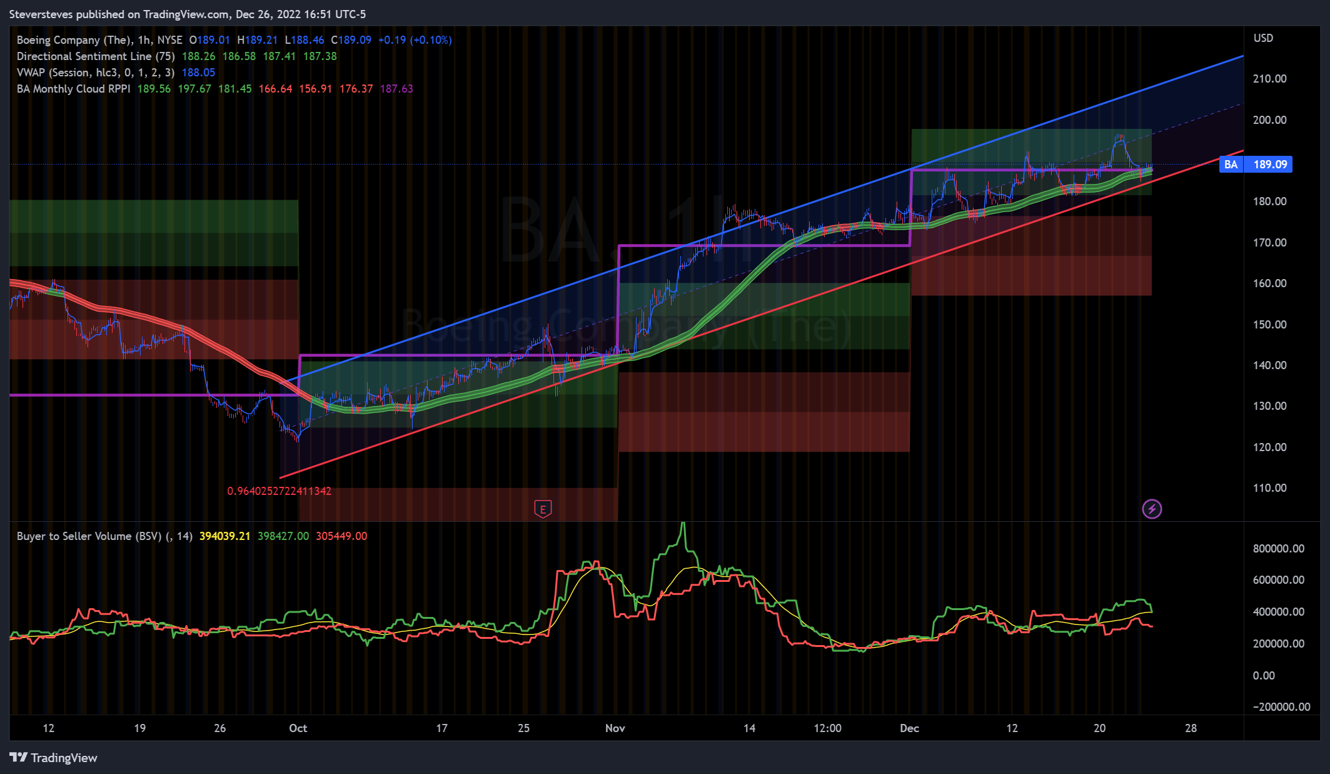Image resolution: width=1330 pixels, height=774 pixels.
Task: Click the 305449.00 red BSV value
Action: (341, 536)
